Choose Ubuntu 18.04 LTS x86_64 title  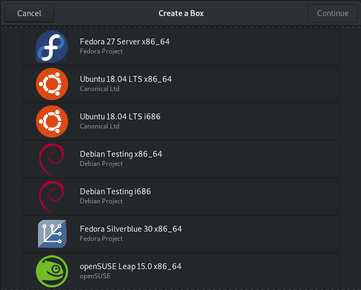pyautogui.click(x=126, y=79)
